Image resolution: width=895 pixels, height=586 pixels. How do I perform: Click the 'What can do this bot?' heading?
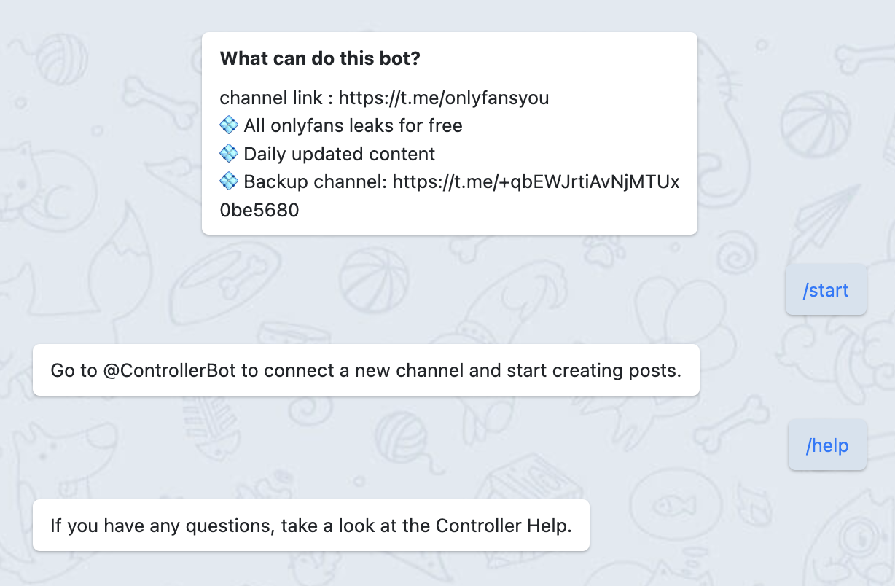318,58
